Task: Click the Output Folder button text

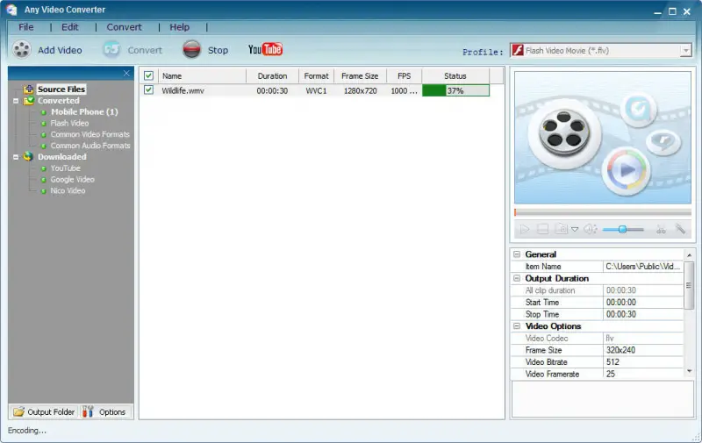Action: (51, 411)
